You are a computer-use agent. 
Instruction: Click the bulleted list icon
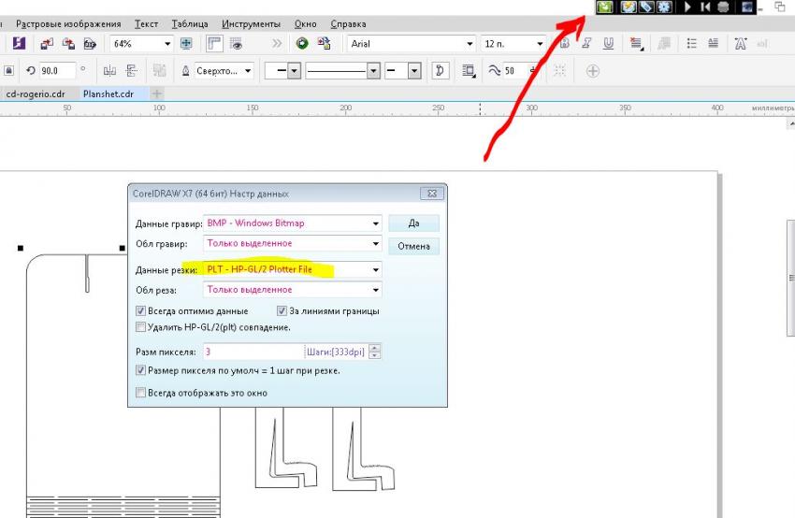692,44
